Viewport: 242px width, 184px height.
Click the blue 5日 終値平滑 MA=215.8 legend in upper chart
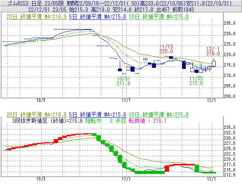(98, 17)
